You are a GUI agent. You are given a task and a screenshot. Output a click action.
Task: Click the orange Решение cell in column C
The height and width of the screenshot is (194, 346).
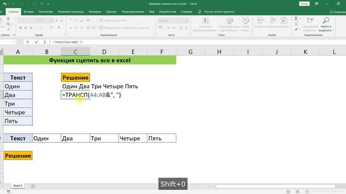point(76,78)
